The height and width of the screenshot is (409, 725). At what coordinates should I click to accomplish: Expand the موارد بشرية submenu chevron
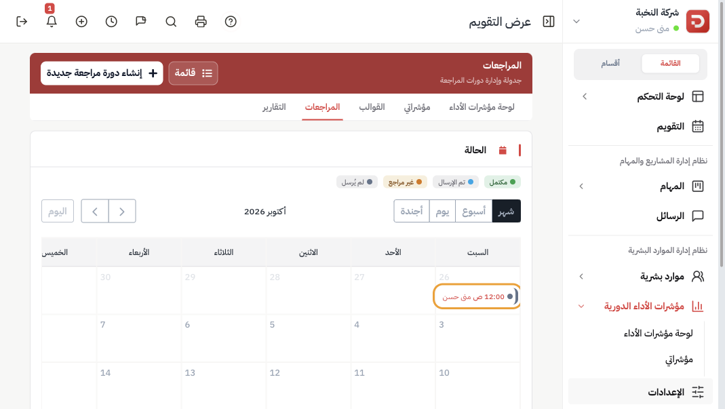pos(581,276)
